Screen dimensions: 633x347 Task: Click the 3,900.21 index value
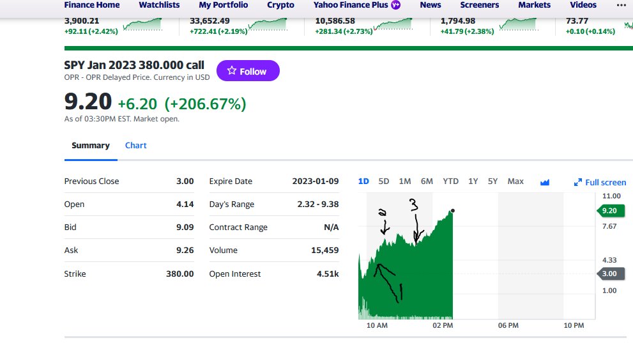(82, 21)
